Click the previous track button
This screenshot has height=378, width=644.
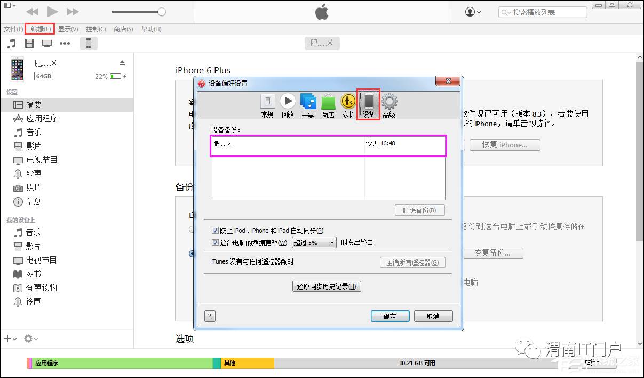[x=32, y=11]
